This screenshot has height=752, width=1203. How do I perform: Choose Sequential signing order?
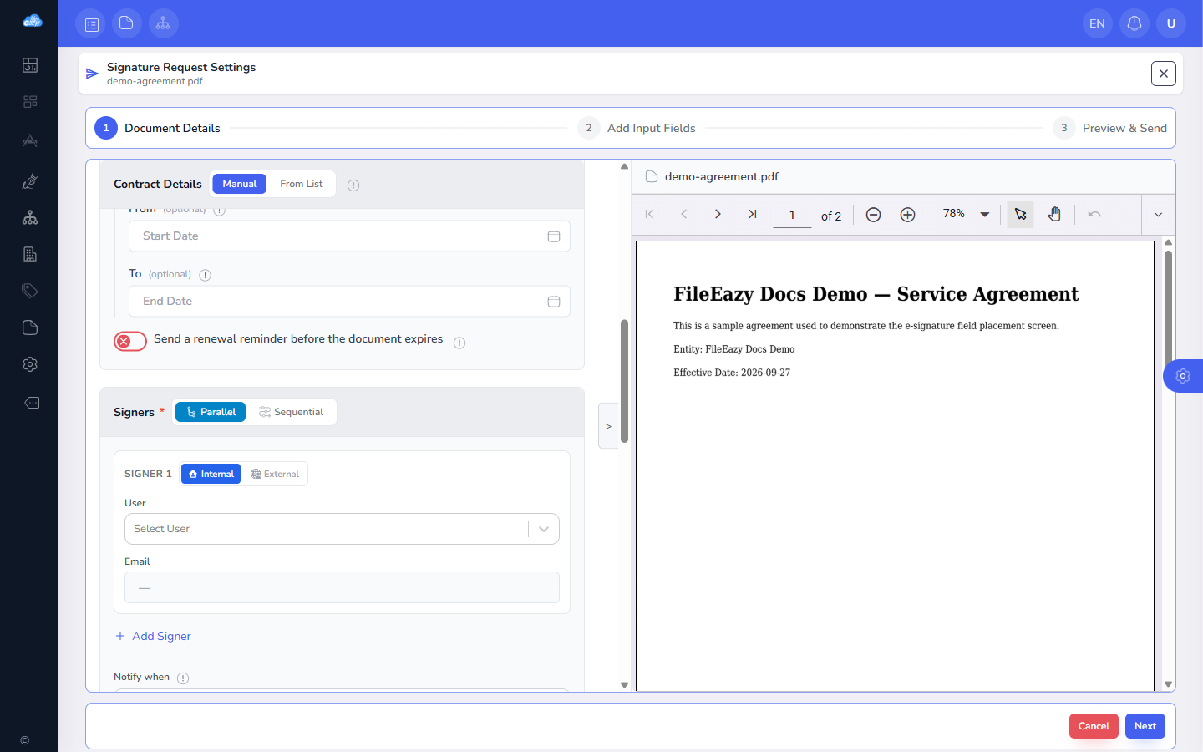pos(291,412)
